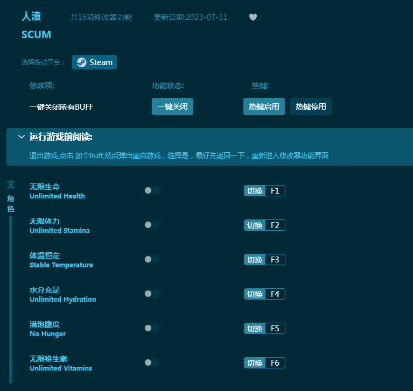Click the 修改项 column header
Viewport: 413px width, 391px height.
coord(42,86)
